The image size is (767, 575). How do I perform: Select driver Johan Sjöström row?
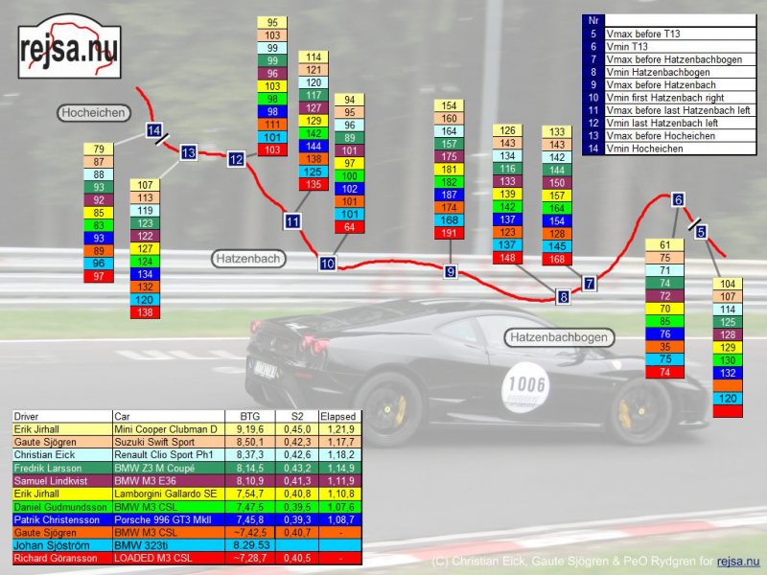click(187, 545)
